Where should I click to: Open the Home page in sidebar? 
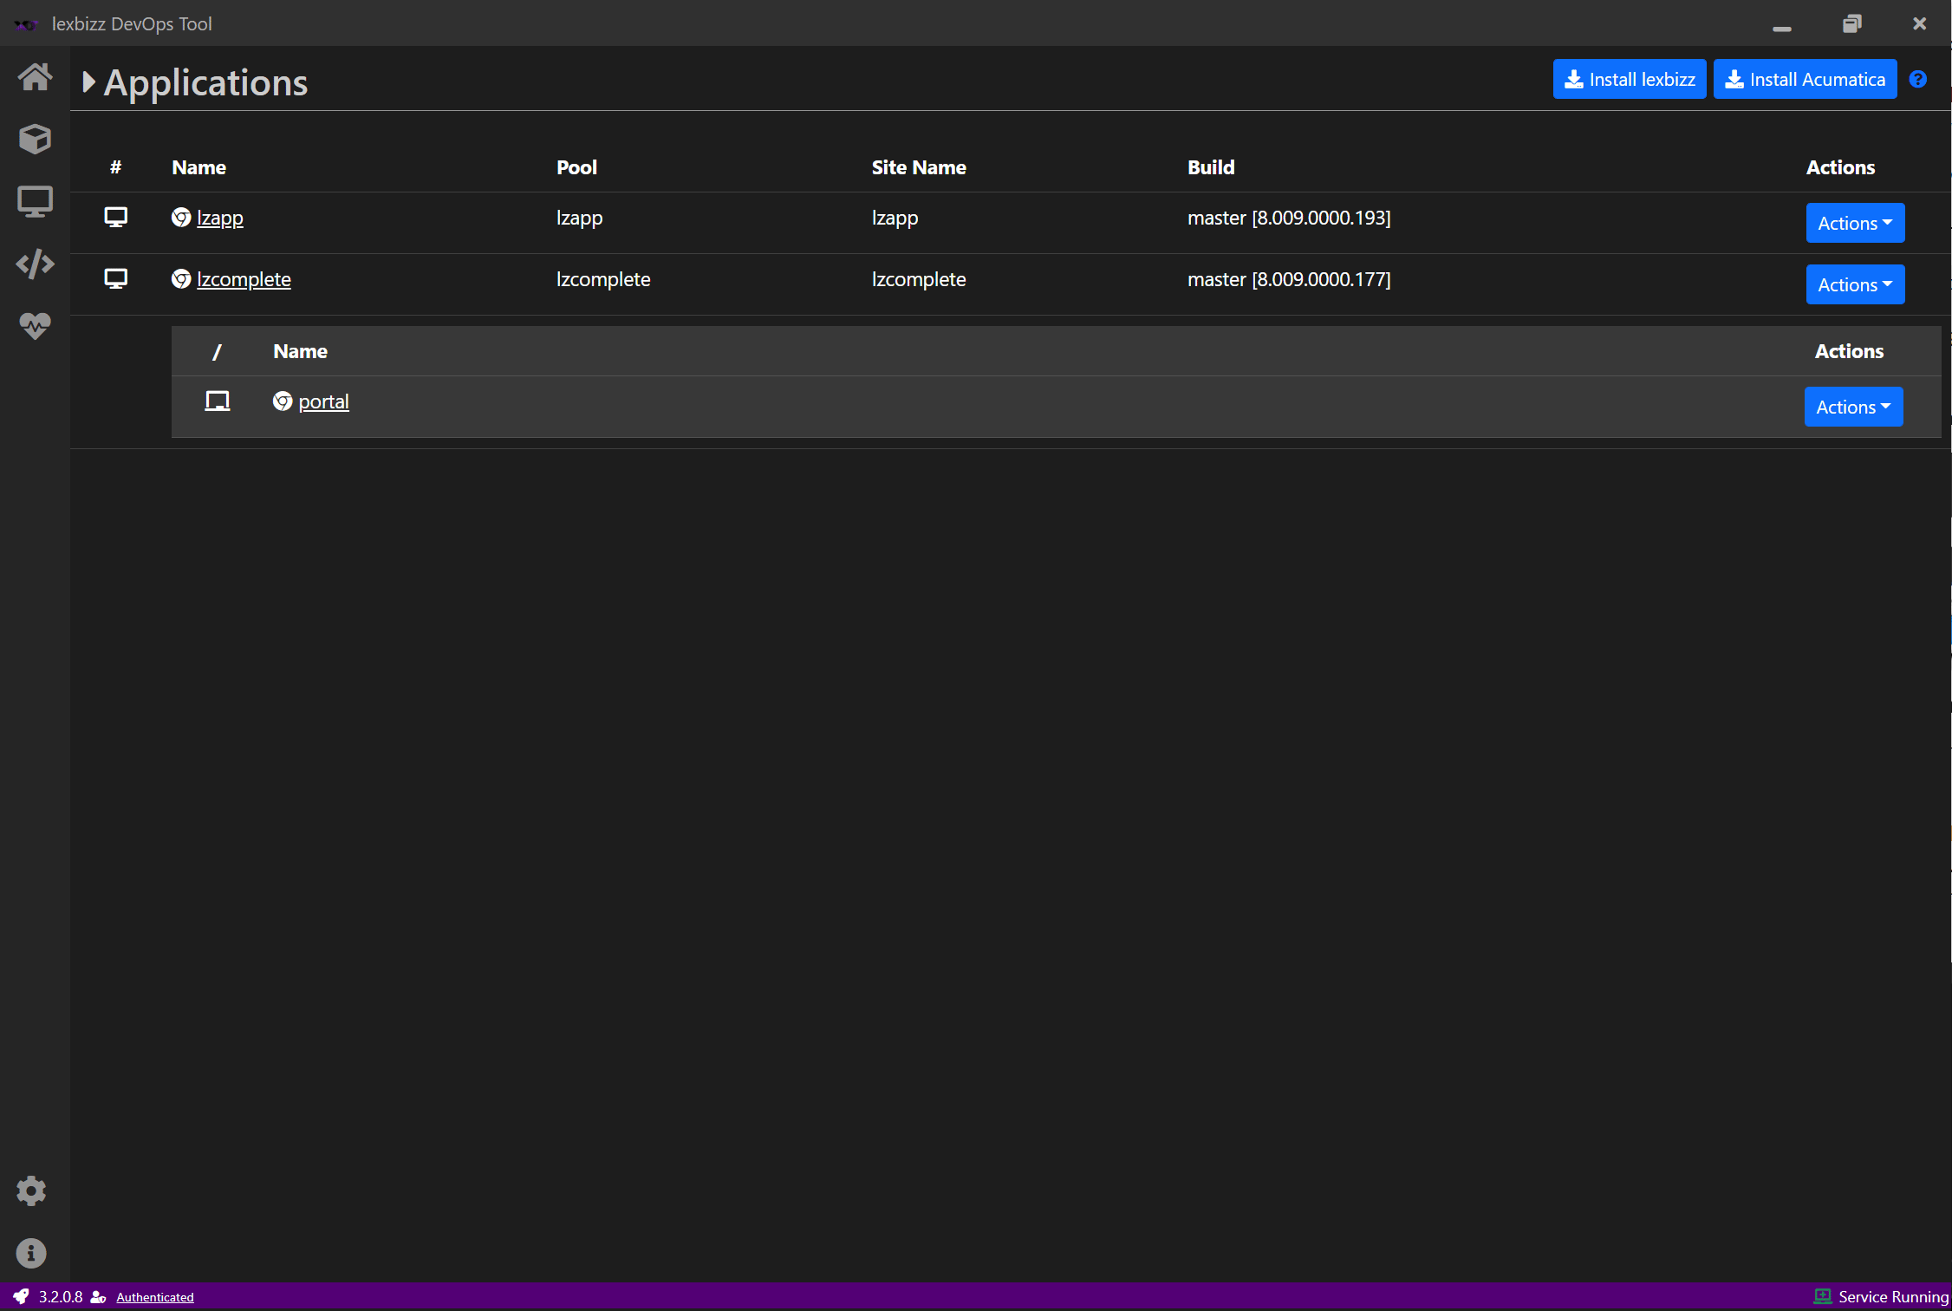(x=35, y=77)
